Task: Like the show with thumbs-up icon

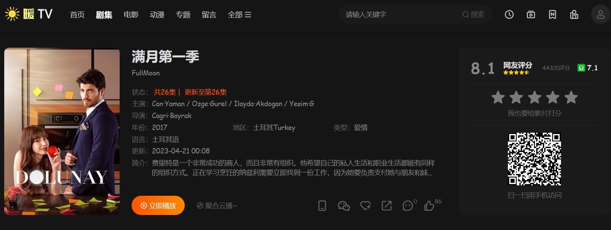Action: (429, 206)
